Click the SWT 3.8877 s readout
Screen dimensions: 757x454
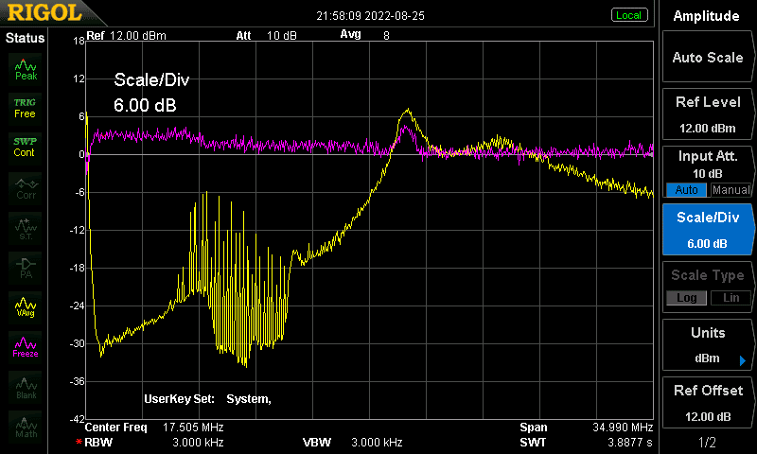(x=586, y=442)
